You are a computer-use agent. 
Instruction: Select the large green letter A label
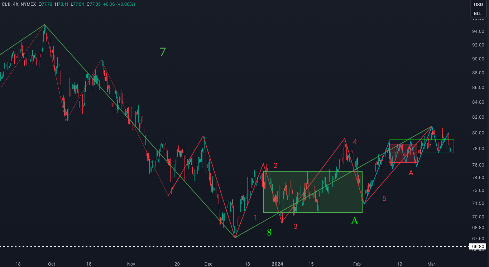click(x=354, y=221)
